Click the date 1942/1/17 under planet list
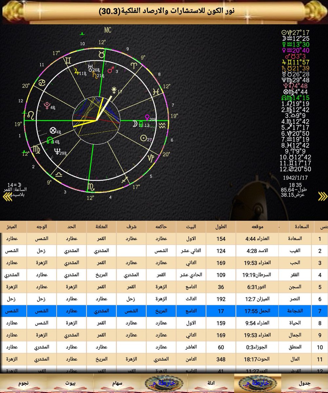The height and width of the screenshot is (393, 328). click(x=295, y=178)
